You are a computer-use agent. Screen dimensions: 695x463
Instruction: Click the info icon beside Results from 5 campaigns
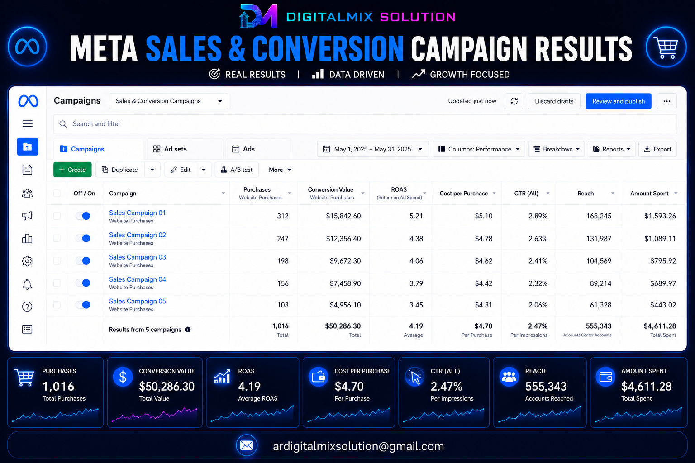[x=188, y=330]
